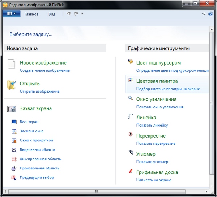217x197 pixels.
Task: Expand the quick access toolbar customize arrow
Action: click(82, 14)
